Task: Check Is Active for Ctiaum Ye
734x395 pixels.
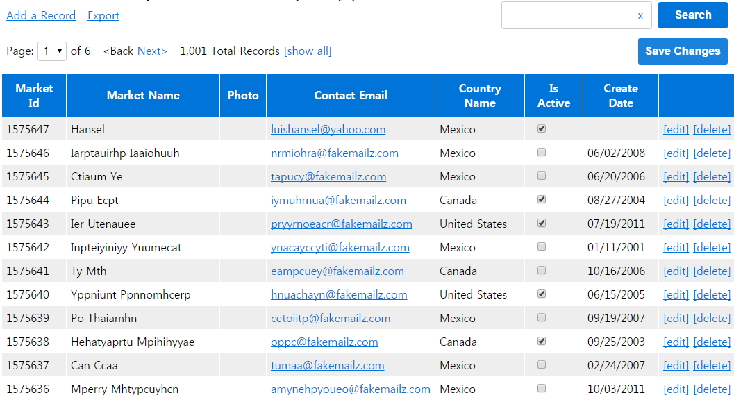Action: 542,176
